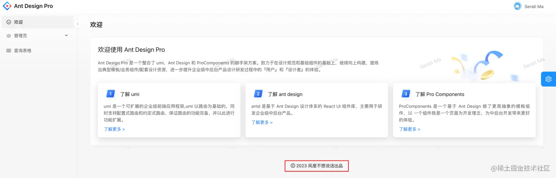Image resolution: width=556 pixels, height=178 pixels.
Task: Open 了解更多 link in Pro Components card
Action: (410, 129)
